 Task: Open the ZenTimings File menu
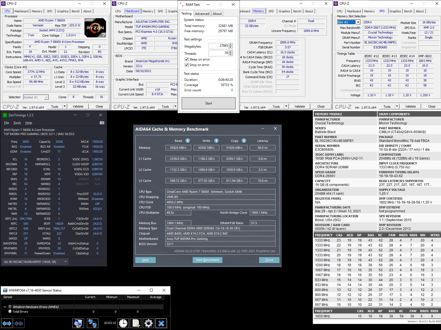click(7, 123)
